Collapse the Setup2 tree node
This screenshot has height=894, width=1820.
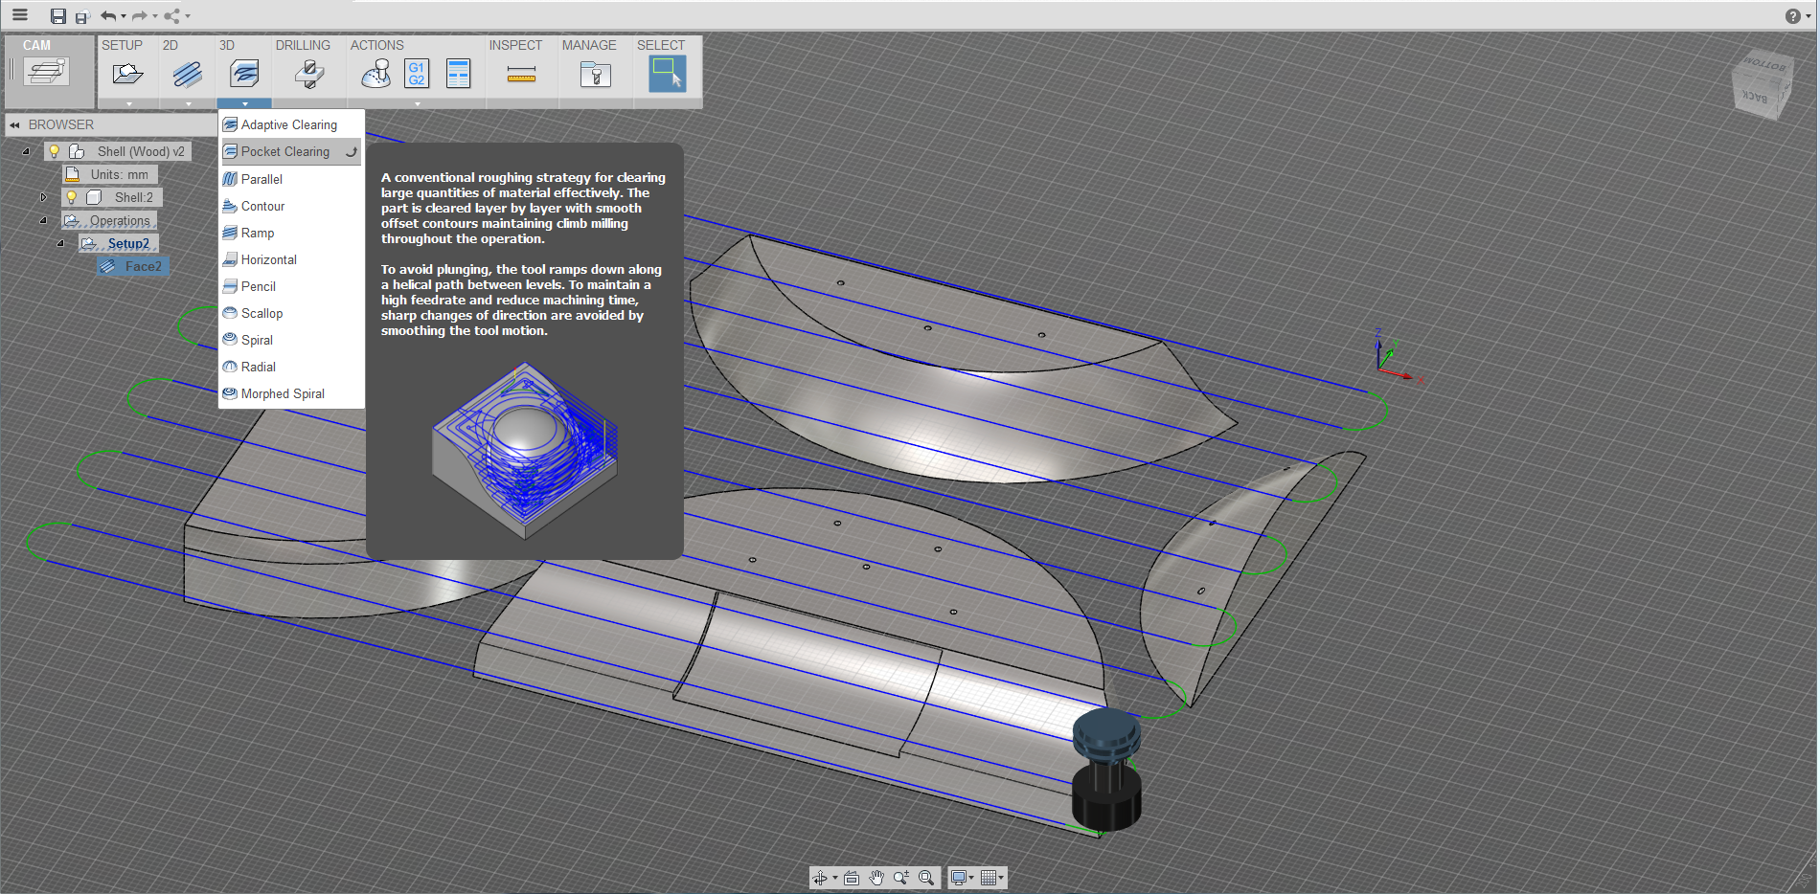(x=60, y=243)
